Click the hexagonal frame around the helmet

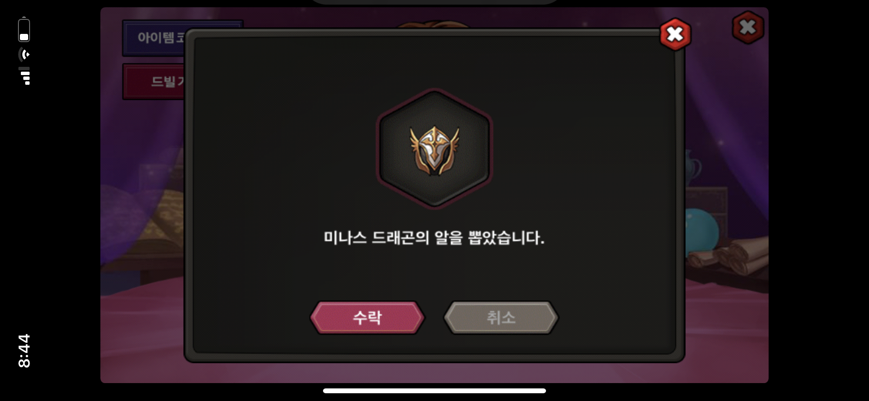coord(434,149)
